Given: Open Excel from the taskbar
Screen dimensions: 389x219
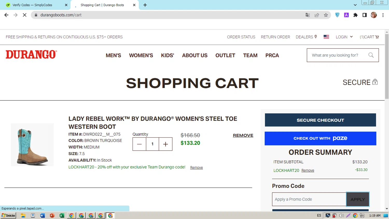Looking at the screenshot, I should (62, 215).
